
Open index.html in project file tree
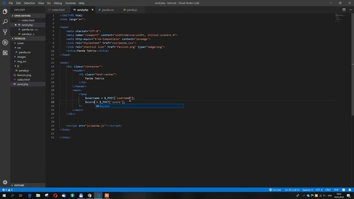pyautogui.click(x=28, y=80)
